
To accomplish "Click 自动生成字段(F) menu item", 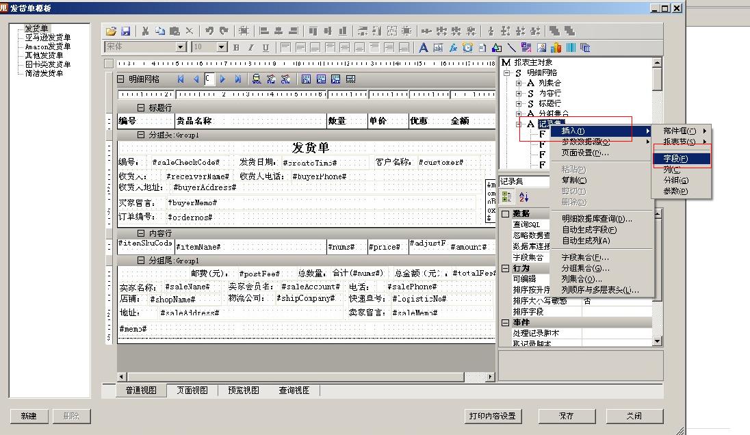I will tap(602, 230).
